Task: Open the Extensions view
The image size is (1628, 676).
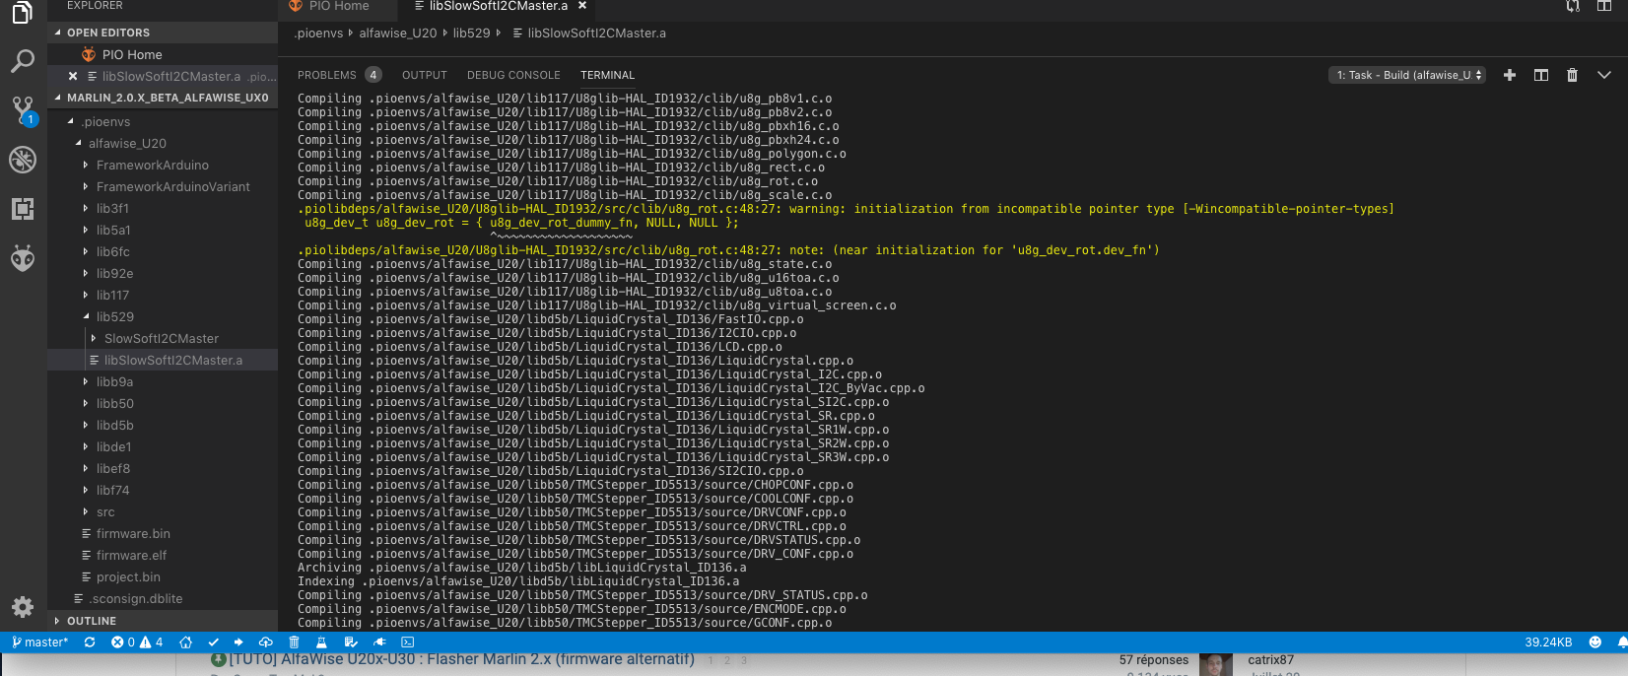Action: tap(23, 208)
